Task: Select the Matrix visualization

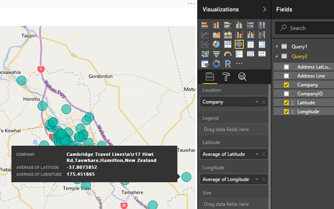Action: 262,44
